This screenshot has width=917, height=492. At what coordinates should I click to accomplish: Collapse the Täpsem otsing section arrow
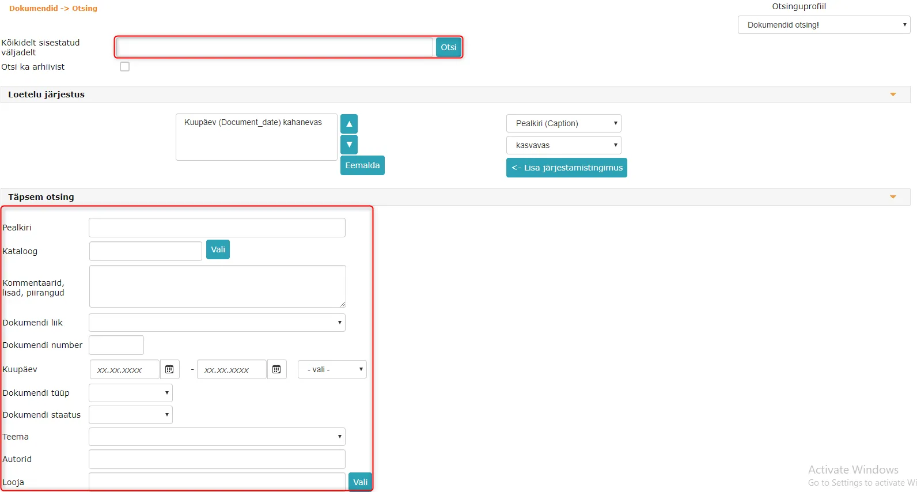pyautogui.click(x=893, y=197)
